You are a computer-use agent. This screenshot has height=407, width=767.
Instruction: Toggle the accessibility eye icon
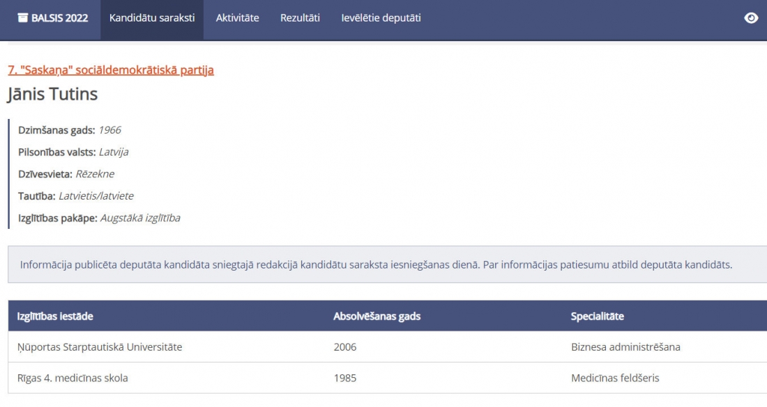(751, 19)
